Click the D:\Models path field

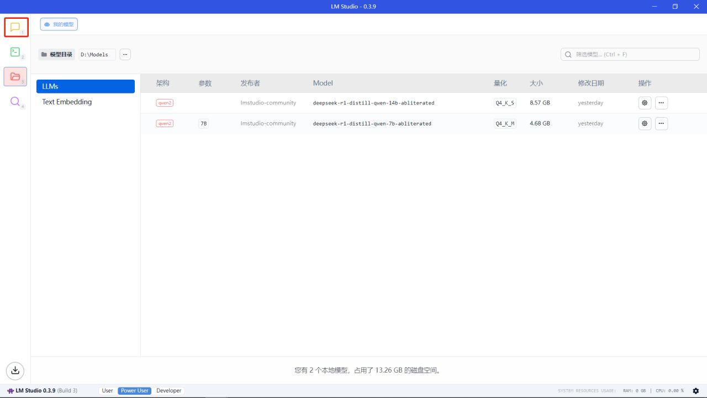[97, 54]
